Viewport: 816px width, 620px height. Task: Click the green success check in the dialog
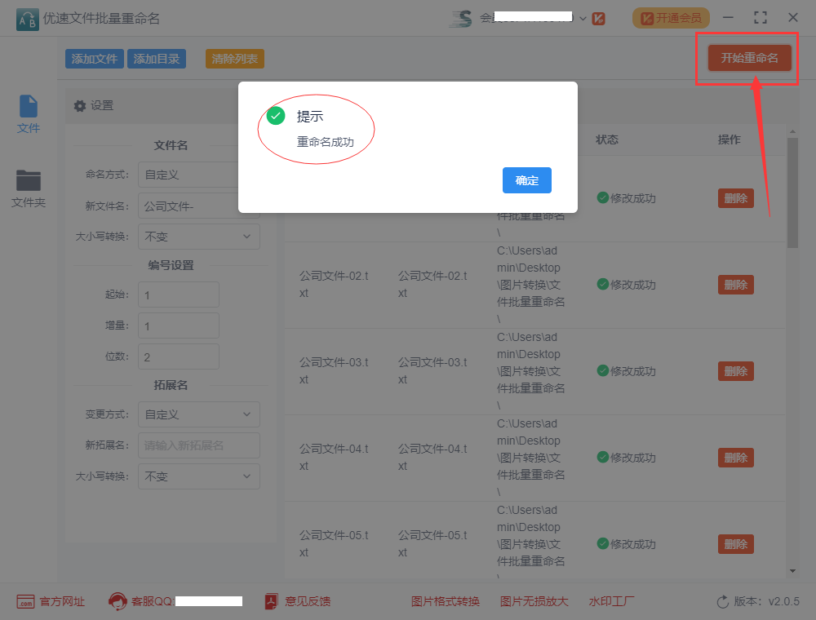pos(275,116)
